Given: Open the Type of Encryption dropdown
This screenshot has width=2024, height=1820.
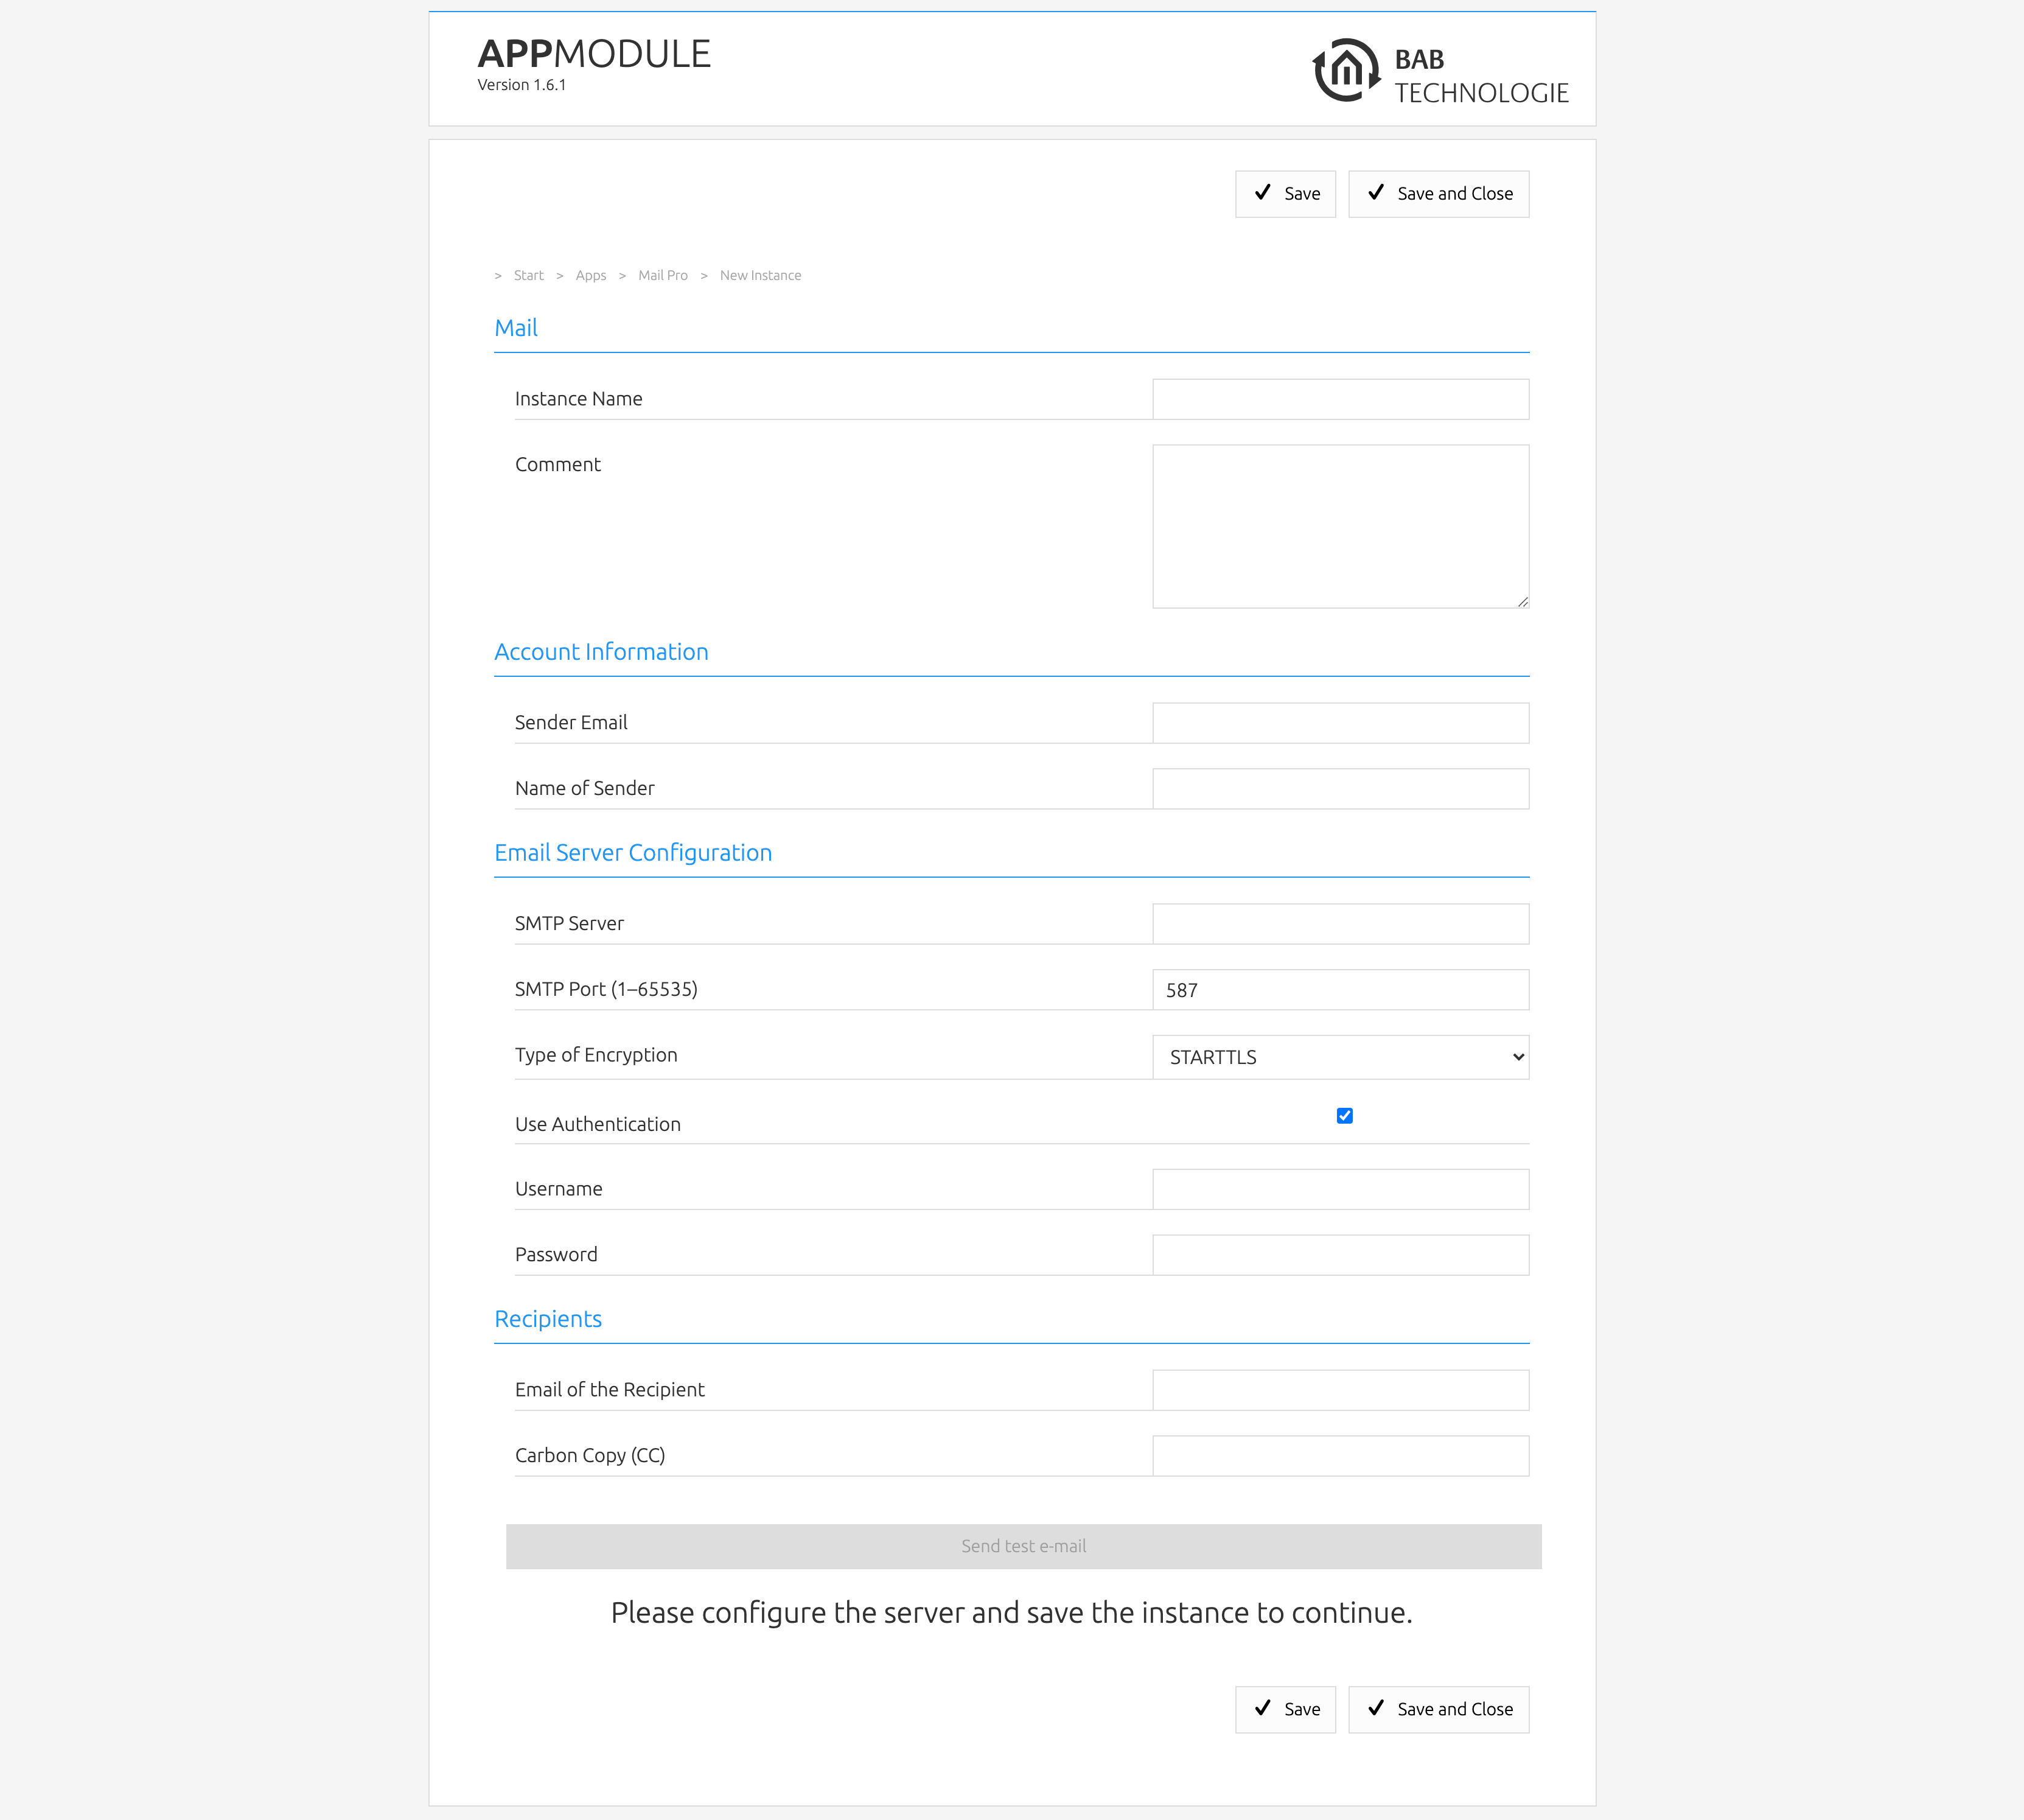Looking at the screenshot, I should (1339, 1057).
